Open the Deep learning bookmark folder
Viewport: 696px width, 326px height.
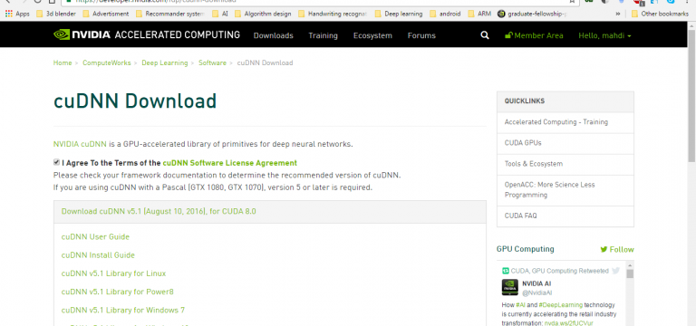pyautogui.click(x=399, y=14)
